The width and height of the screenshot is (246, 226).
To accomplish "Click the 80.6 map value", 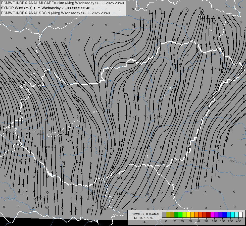I will (x=162, y=163).
